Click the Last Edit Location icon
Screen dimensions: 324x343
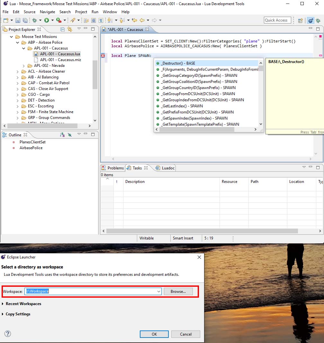click(134, 20)
